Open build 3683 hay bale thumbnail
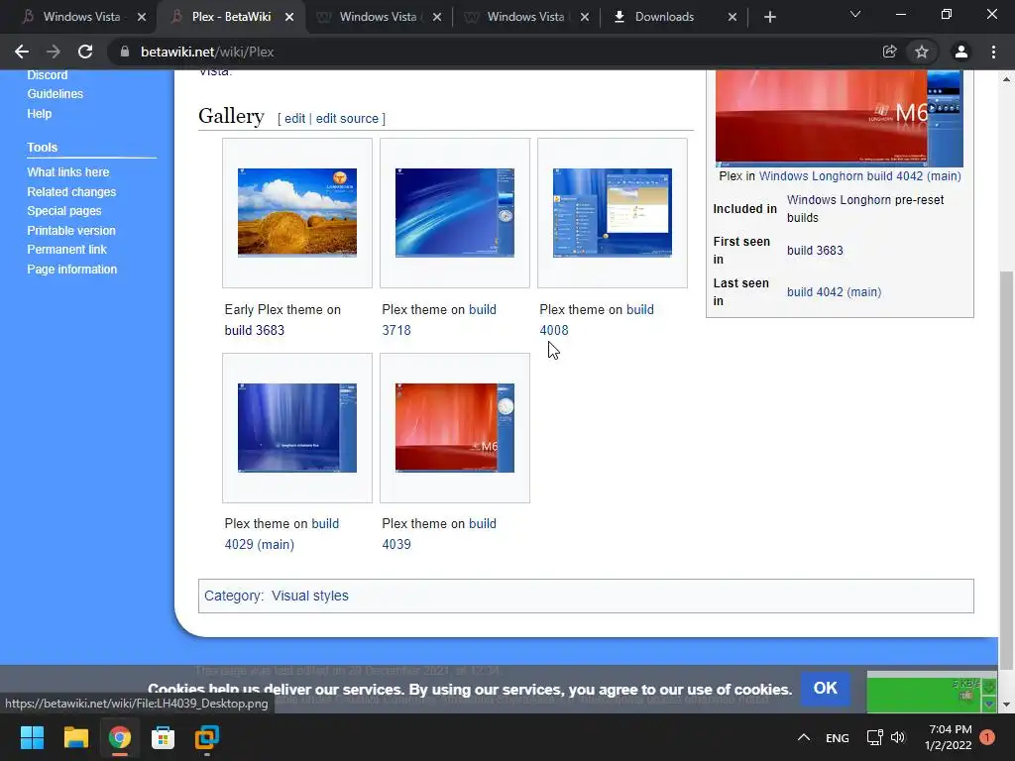 click(x=297, y=213)
